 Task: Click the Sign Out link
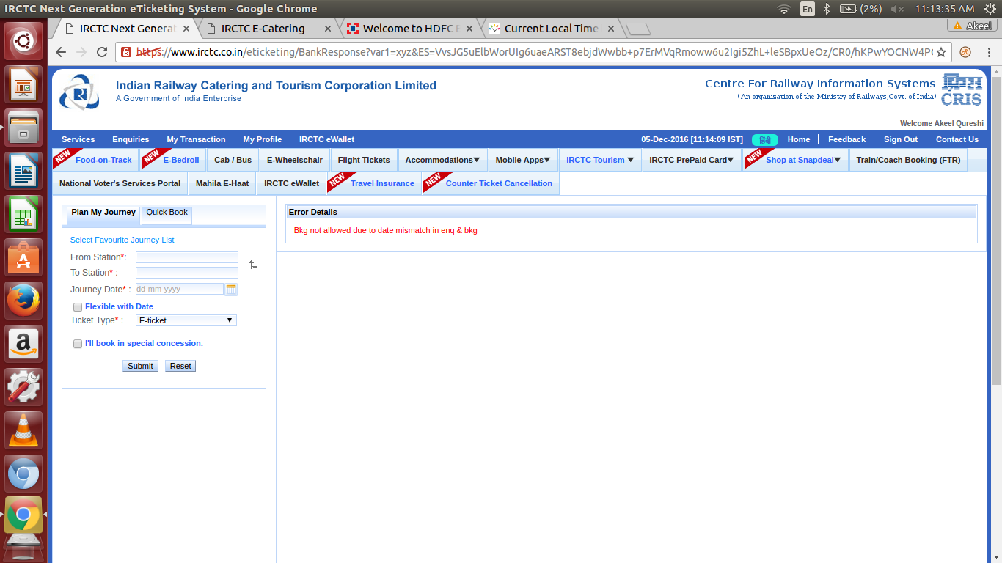pos(900,139)
